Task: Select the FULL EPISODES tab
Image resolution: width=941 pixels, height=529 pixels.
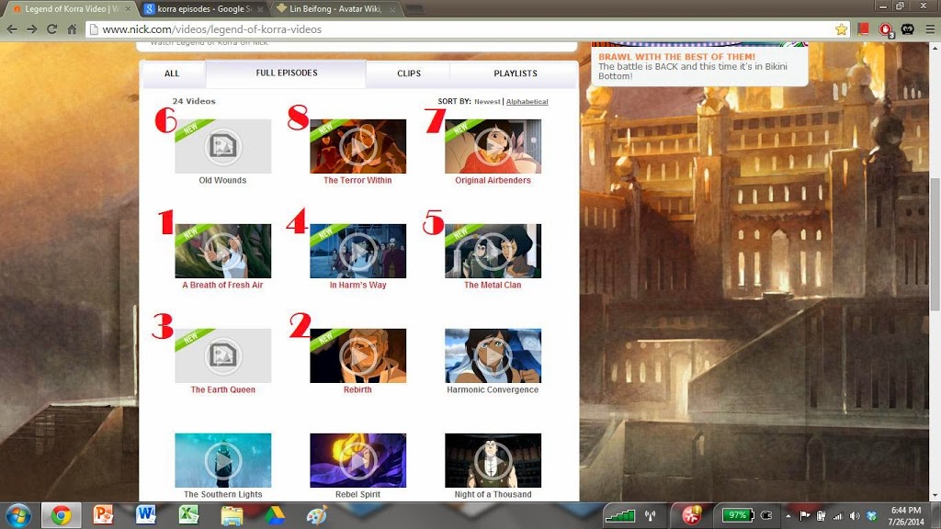Action: 287,73
